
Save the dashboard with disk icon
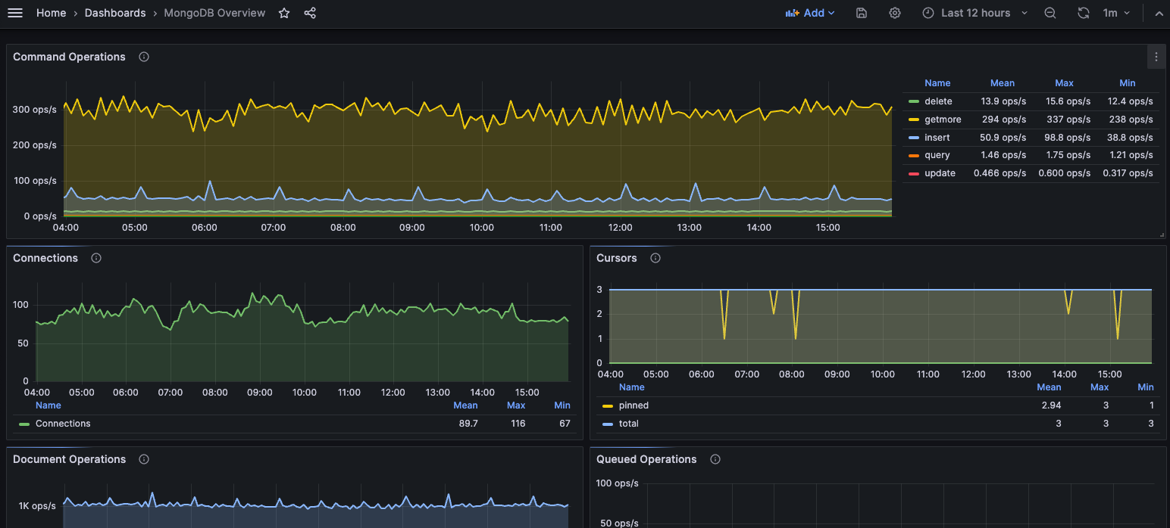coord(862,13)
